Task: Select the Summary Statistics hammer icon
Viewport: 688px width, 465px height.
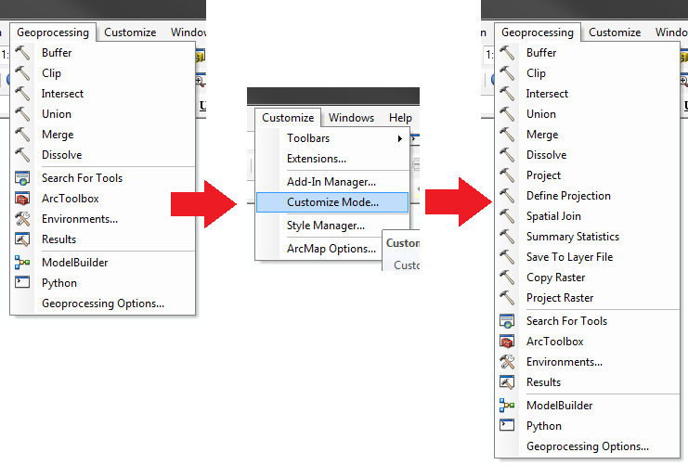Action: pyautogui.click(x=507, y=237)
